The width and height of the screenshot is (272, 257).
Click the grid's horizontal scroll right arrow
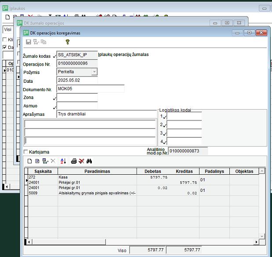[256, 242]
